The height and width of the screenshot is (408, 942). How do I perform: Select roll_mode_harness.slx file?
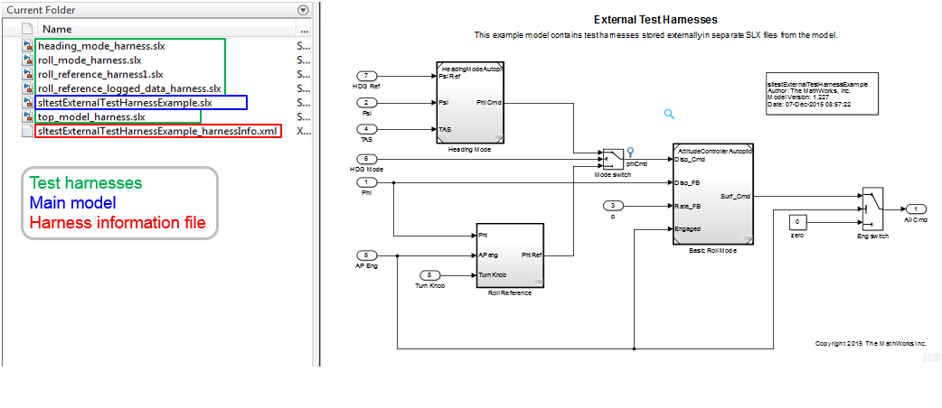click(x=89, y=60)
